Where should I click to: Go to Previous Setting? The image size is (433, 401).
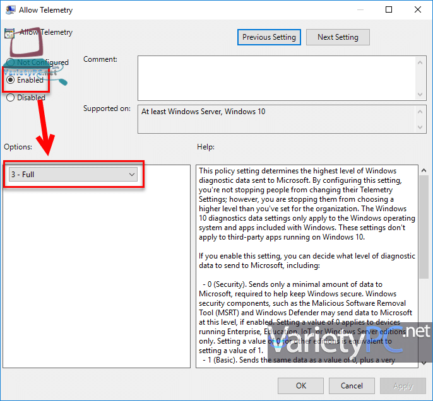(x=269, y=37)
